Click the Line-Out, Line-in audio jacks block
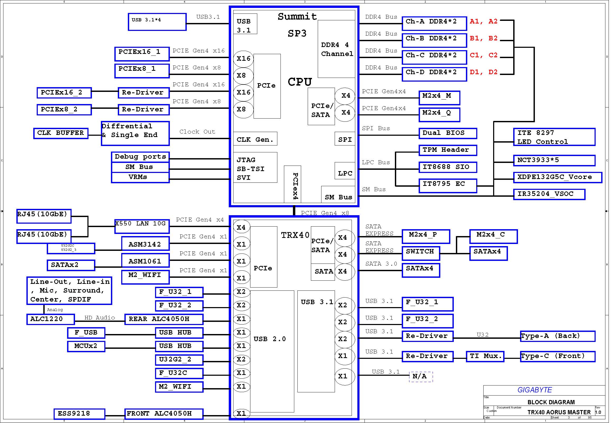This screenshot has height=423, width=612. tap(69, 291)
